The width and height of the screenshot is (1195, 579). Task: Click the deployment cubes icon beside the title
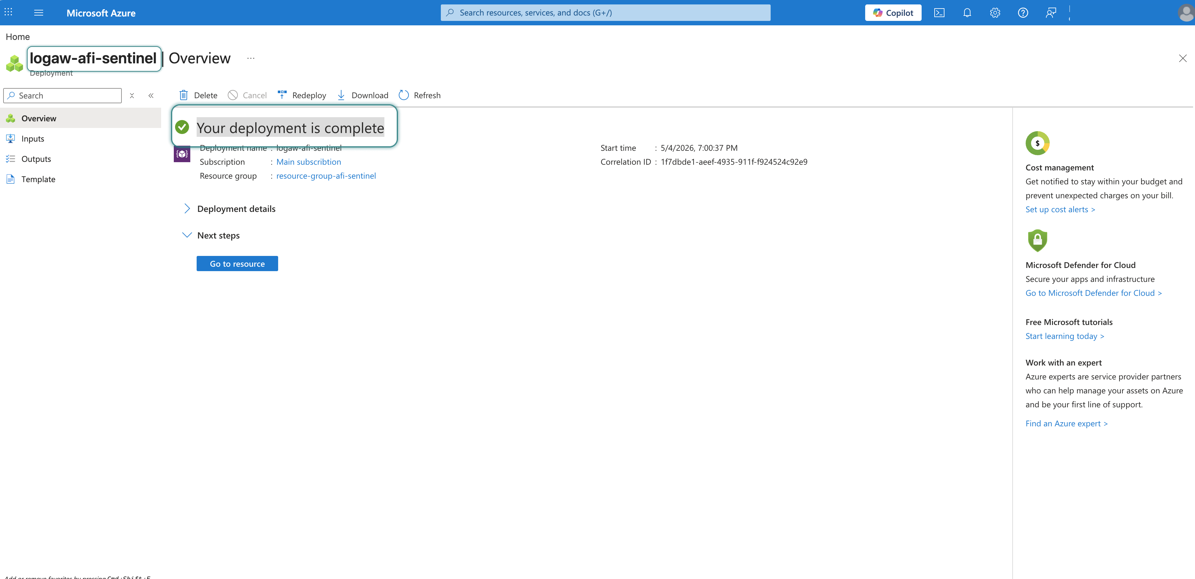point(14,63)
